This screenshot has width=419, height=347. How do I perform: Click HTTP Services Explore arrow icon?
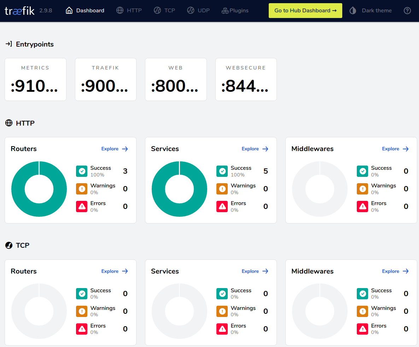point(265,149)
